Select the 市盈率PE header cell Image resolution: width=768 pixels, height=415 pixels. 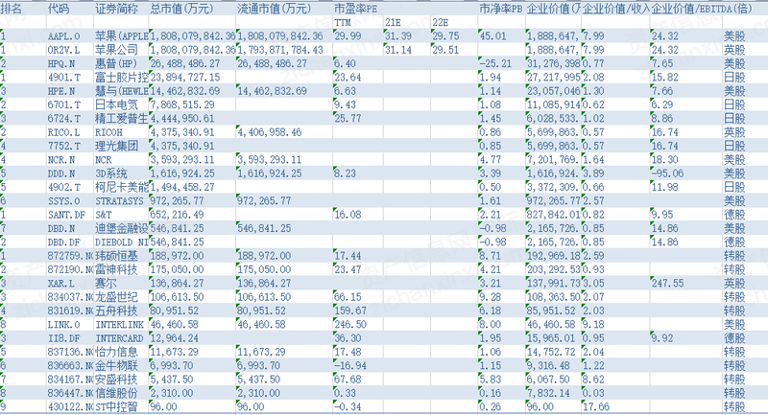click(355, 9)
